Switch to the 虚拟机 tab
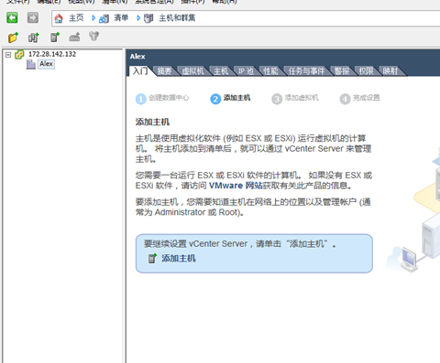Viewport: 440px width, 363px height. tap(192, 71)
